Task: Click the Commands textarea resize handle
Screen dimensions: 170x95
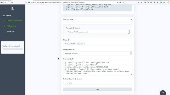Action: click(131, 74)
